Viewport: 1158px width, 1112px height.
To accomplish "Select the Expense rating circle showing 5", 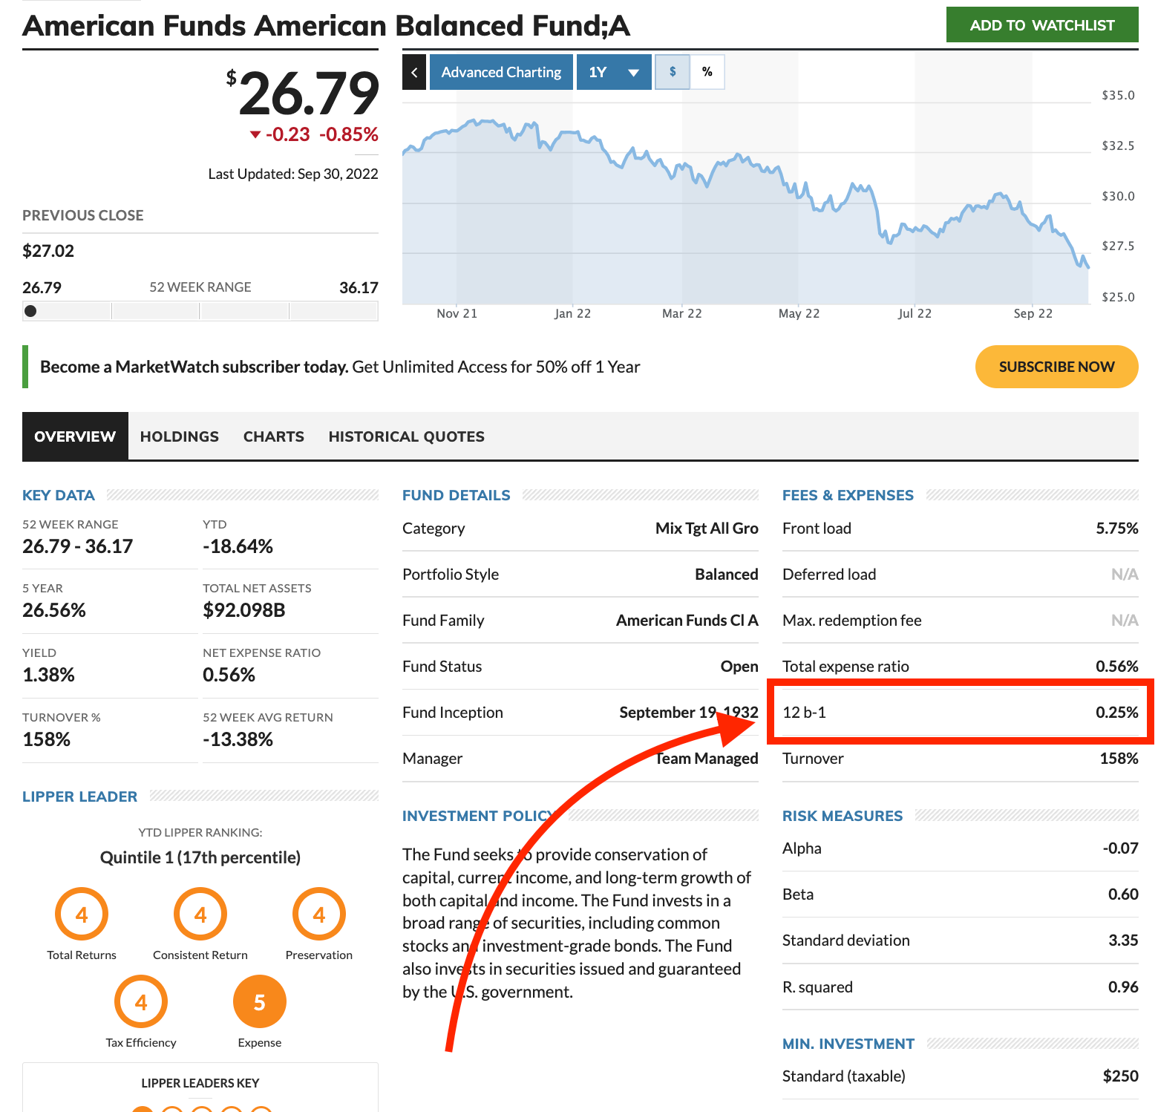I will tap(260, 1002).
